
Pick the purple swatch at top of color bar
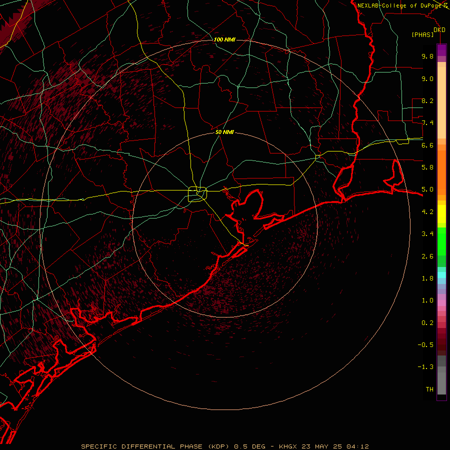441,50
